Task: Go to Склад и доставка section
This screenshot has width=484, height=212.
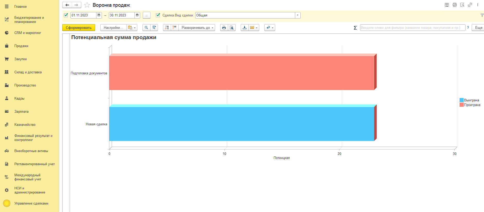Action: point(28,72)
